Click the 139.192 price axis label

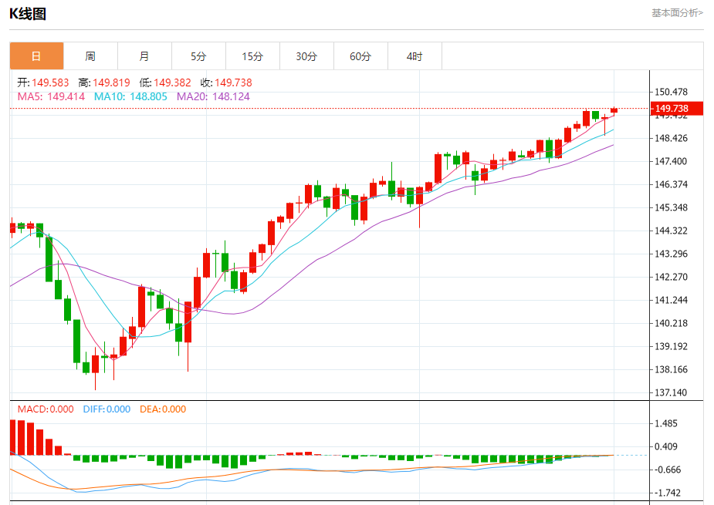pos(672,346)
